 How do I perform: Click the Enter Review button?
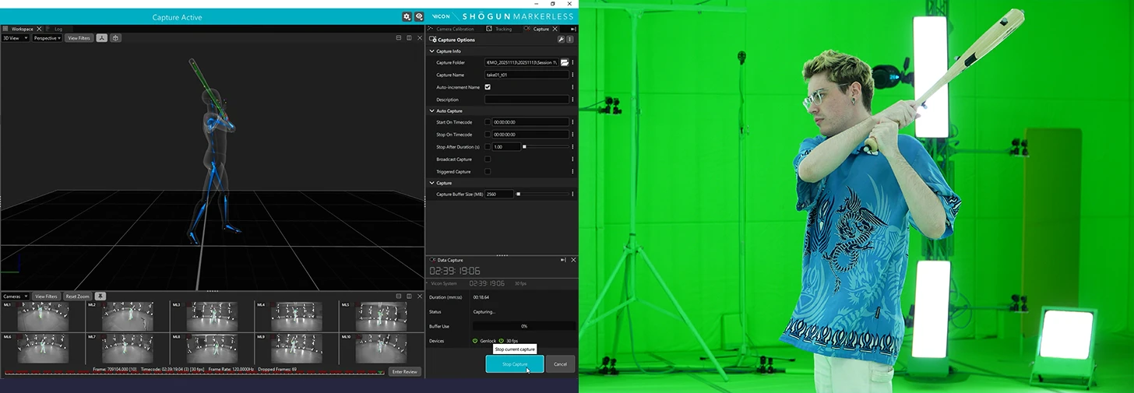click(405, 372)
